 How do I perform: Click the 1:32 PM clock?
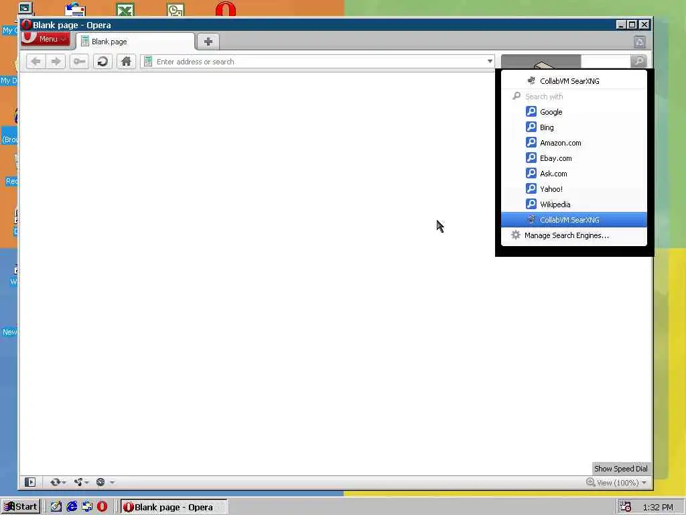point(658,507)
